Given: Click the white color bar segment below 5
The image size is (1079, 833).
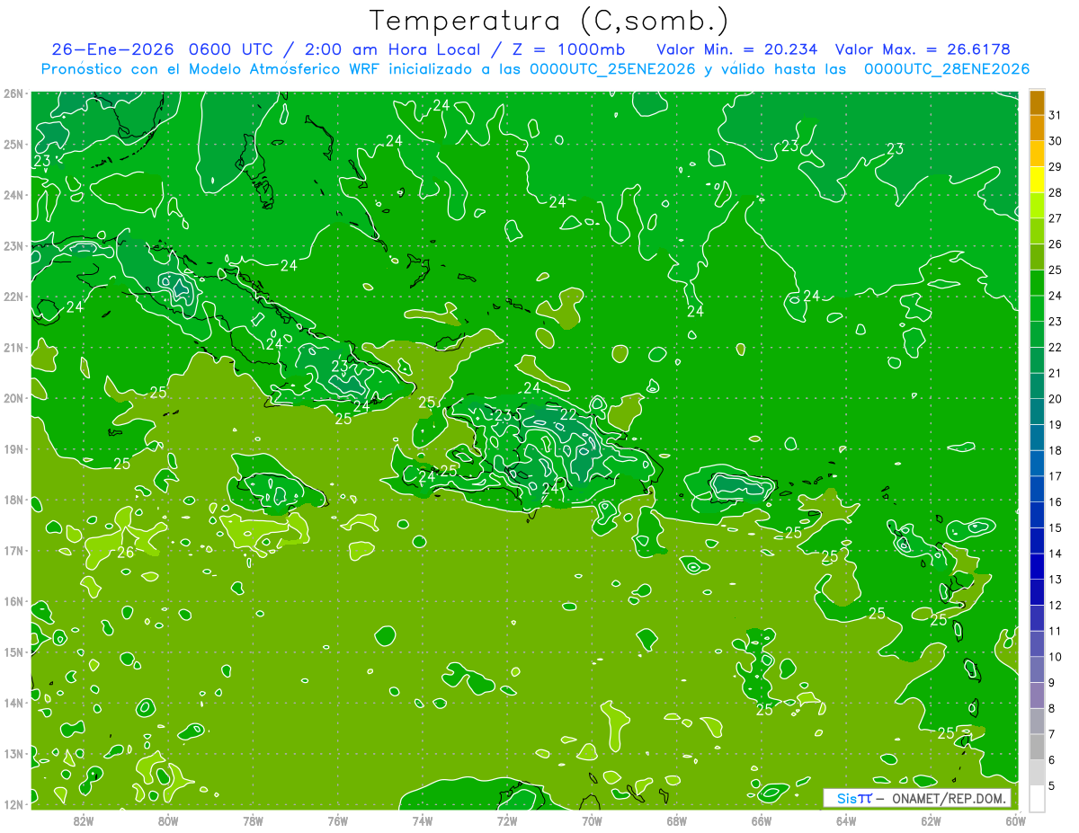Looking at the screenshot, I should [1037, 798].
